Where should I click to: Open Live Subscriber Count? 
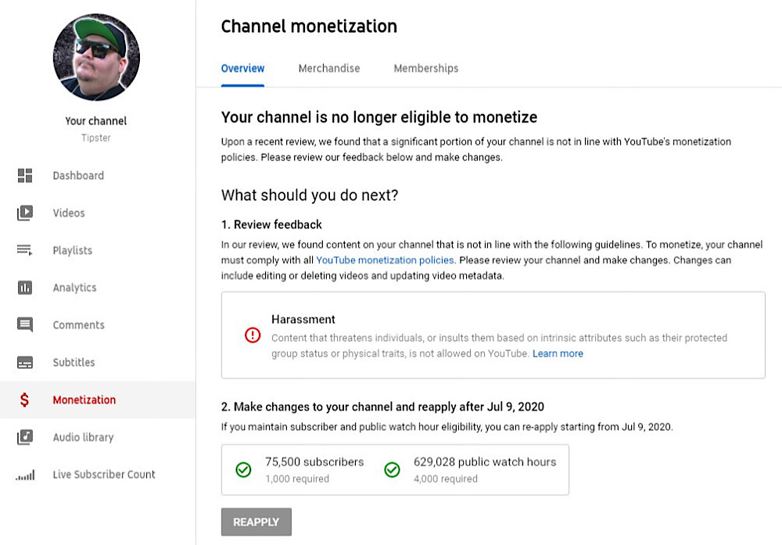pyautogui.click(x=98, y=475)
